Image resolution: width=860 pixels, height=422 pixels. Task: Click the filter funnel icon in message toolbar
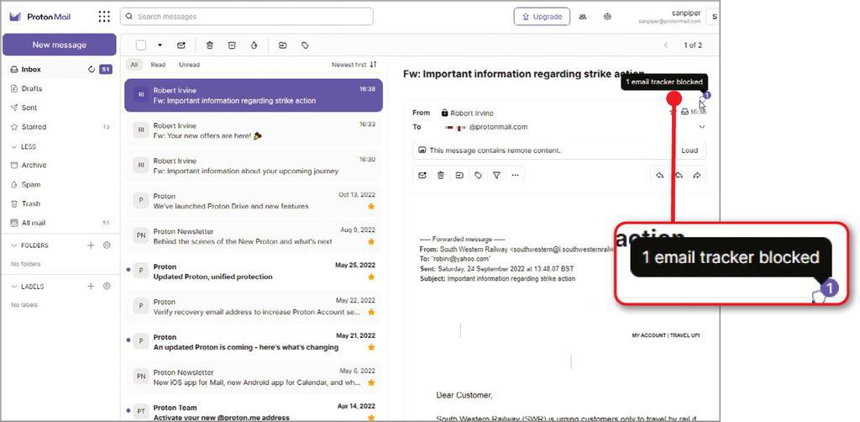[496, 175]
